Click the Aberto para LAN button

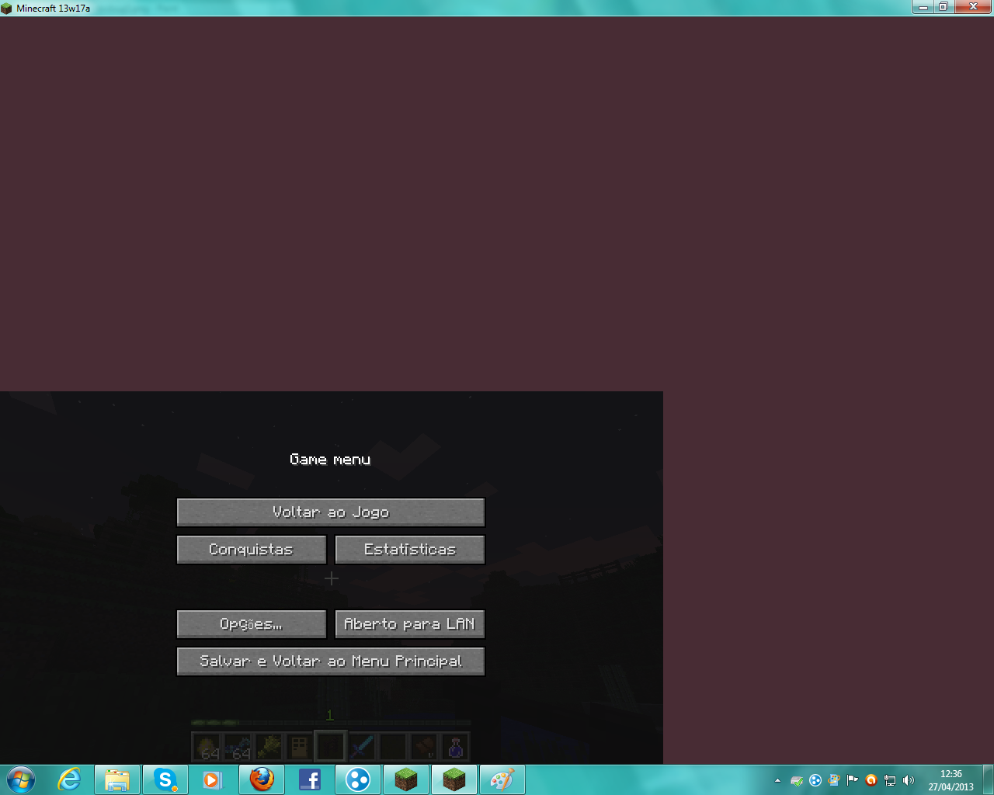click(x=410, y=624)
